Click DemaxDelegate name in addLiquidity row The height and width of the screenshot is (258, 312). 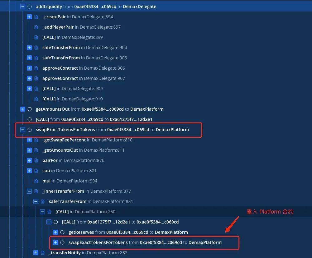[140, 7]
